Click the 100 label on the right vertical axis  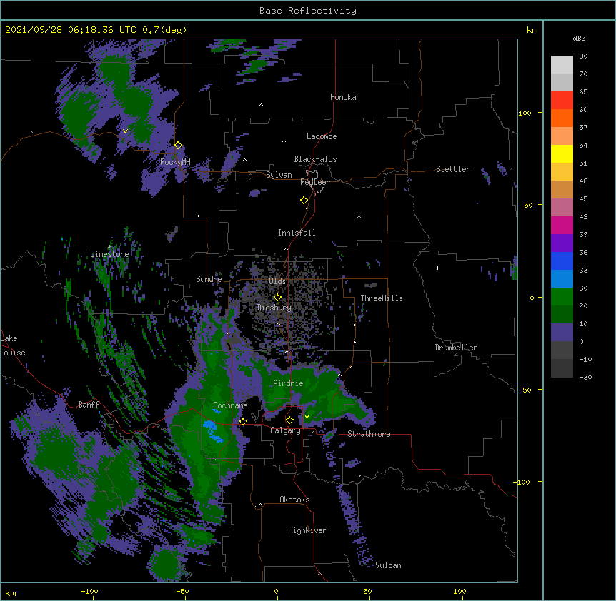525,113
